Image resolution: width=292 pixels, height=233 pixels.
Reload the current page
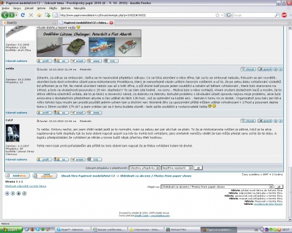[23, 15]
